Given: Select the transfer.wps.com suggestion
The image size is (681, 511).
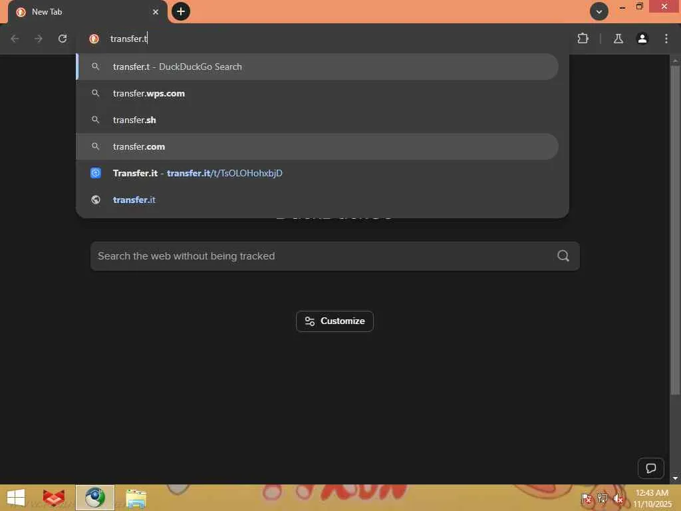Looking at the screenshot, I should click(x=317, y=93).
